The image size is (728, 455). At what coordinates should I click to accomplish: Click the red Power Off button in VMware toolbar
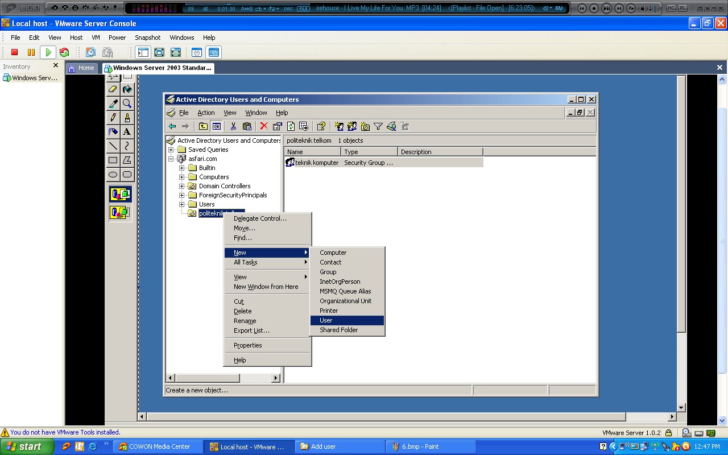pos(15,52)
